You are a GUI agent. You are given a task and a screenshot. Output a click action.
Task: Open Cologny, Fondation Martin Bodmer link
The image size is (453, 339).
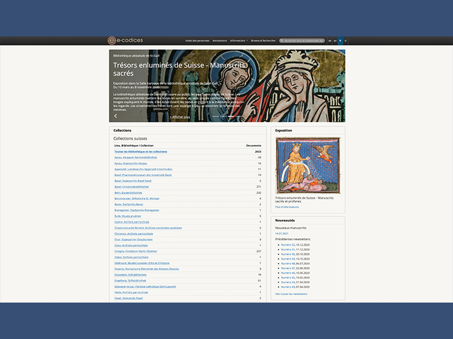pos(136,252)
